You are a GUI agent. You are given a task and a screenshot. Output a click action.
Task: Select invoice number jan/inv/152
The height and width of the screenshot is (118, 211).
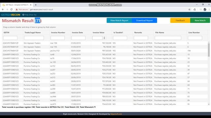[55, 51]
